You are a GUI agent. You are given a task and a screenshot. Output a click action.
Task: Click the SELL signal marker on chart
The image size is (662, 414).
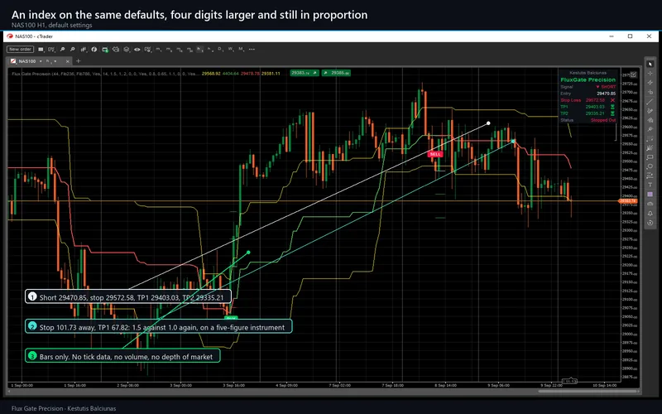(x=435, y=154)
